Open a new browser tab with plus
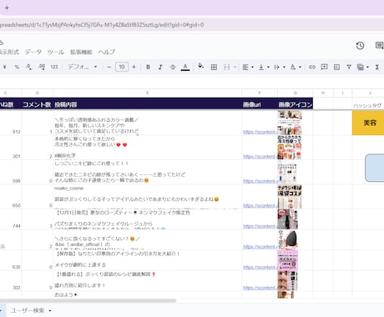The image size is (384, 317). pyautogui.click(x=7, y=8)
